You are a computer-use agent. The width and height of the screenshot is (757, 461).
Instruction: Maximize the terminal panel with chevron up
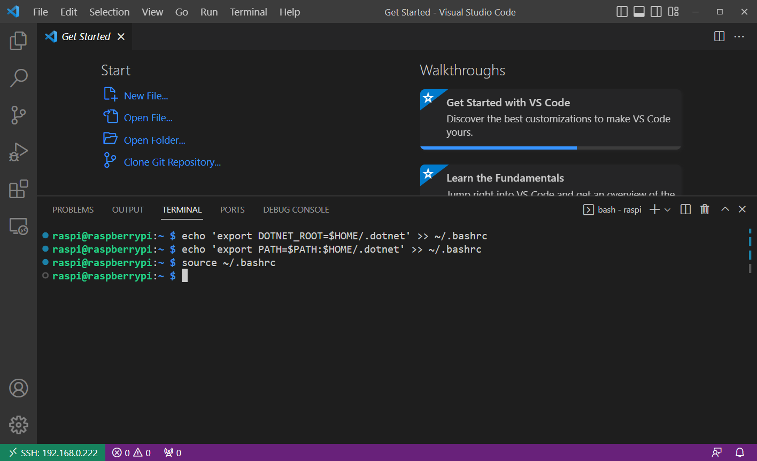coord(725,209)
